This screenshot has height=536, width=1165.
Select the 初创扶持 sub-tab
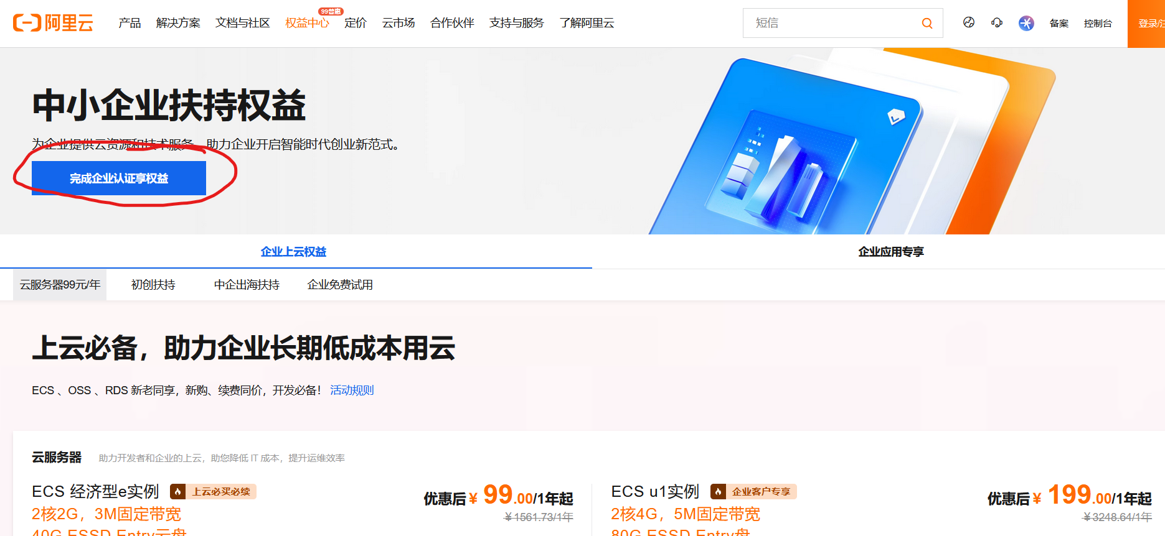(x=153, y=285)
